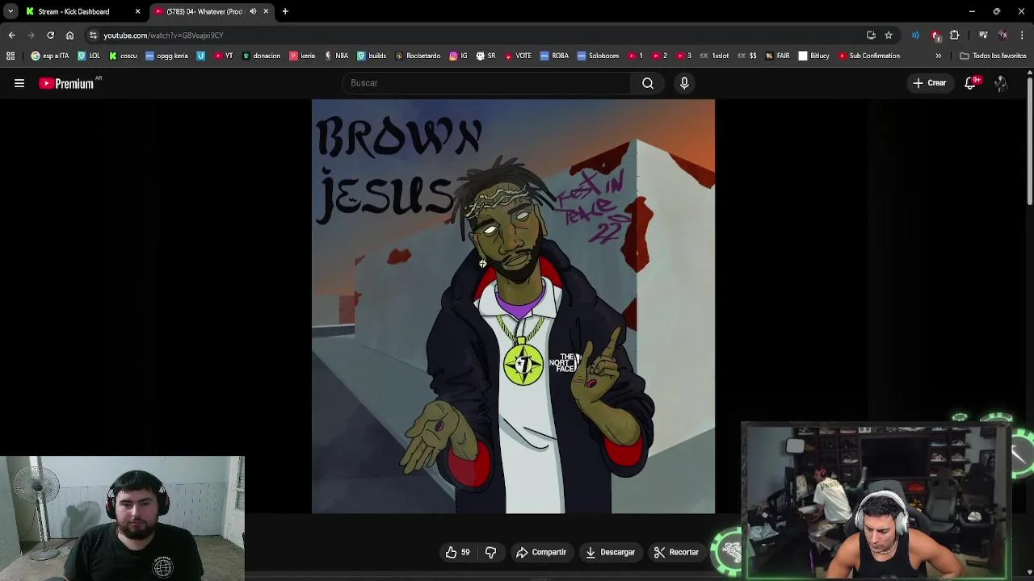The width and height of the screenshot is (1034, 581).
Task: Close the Kick Dashboard tab
Action: [137, 11]
